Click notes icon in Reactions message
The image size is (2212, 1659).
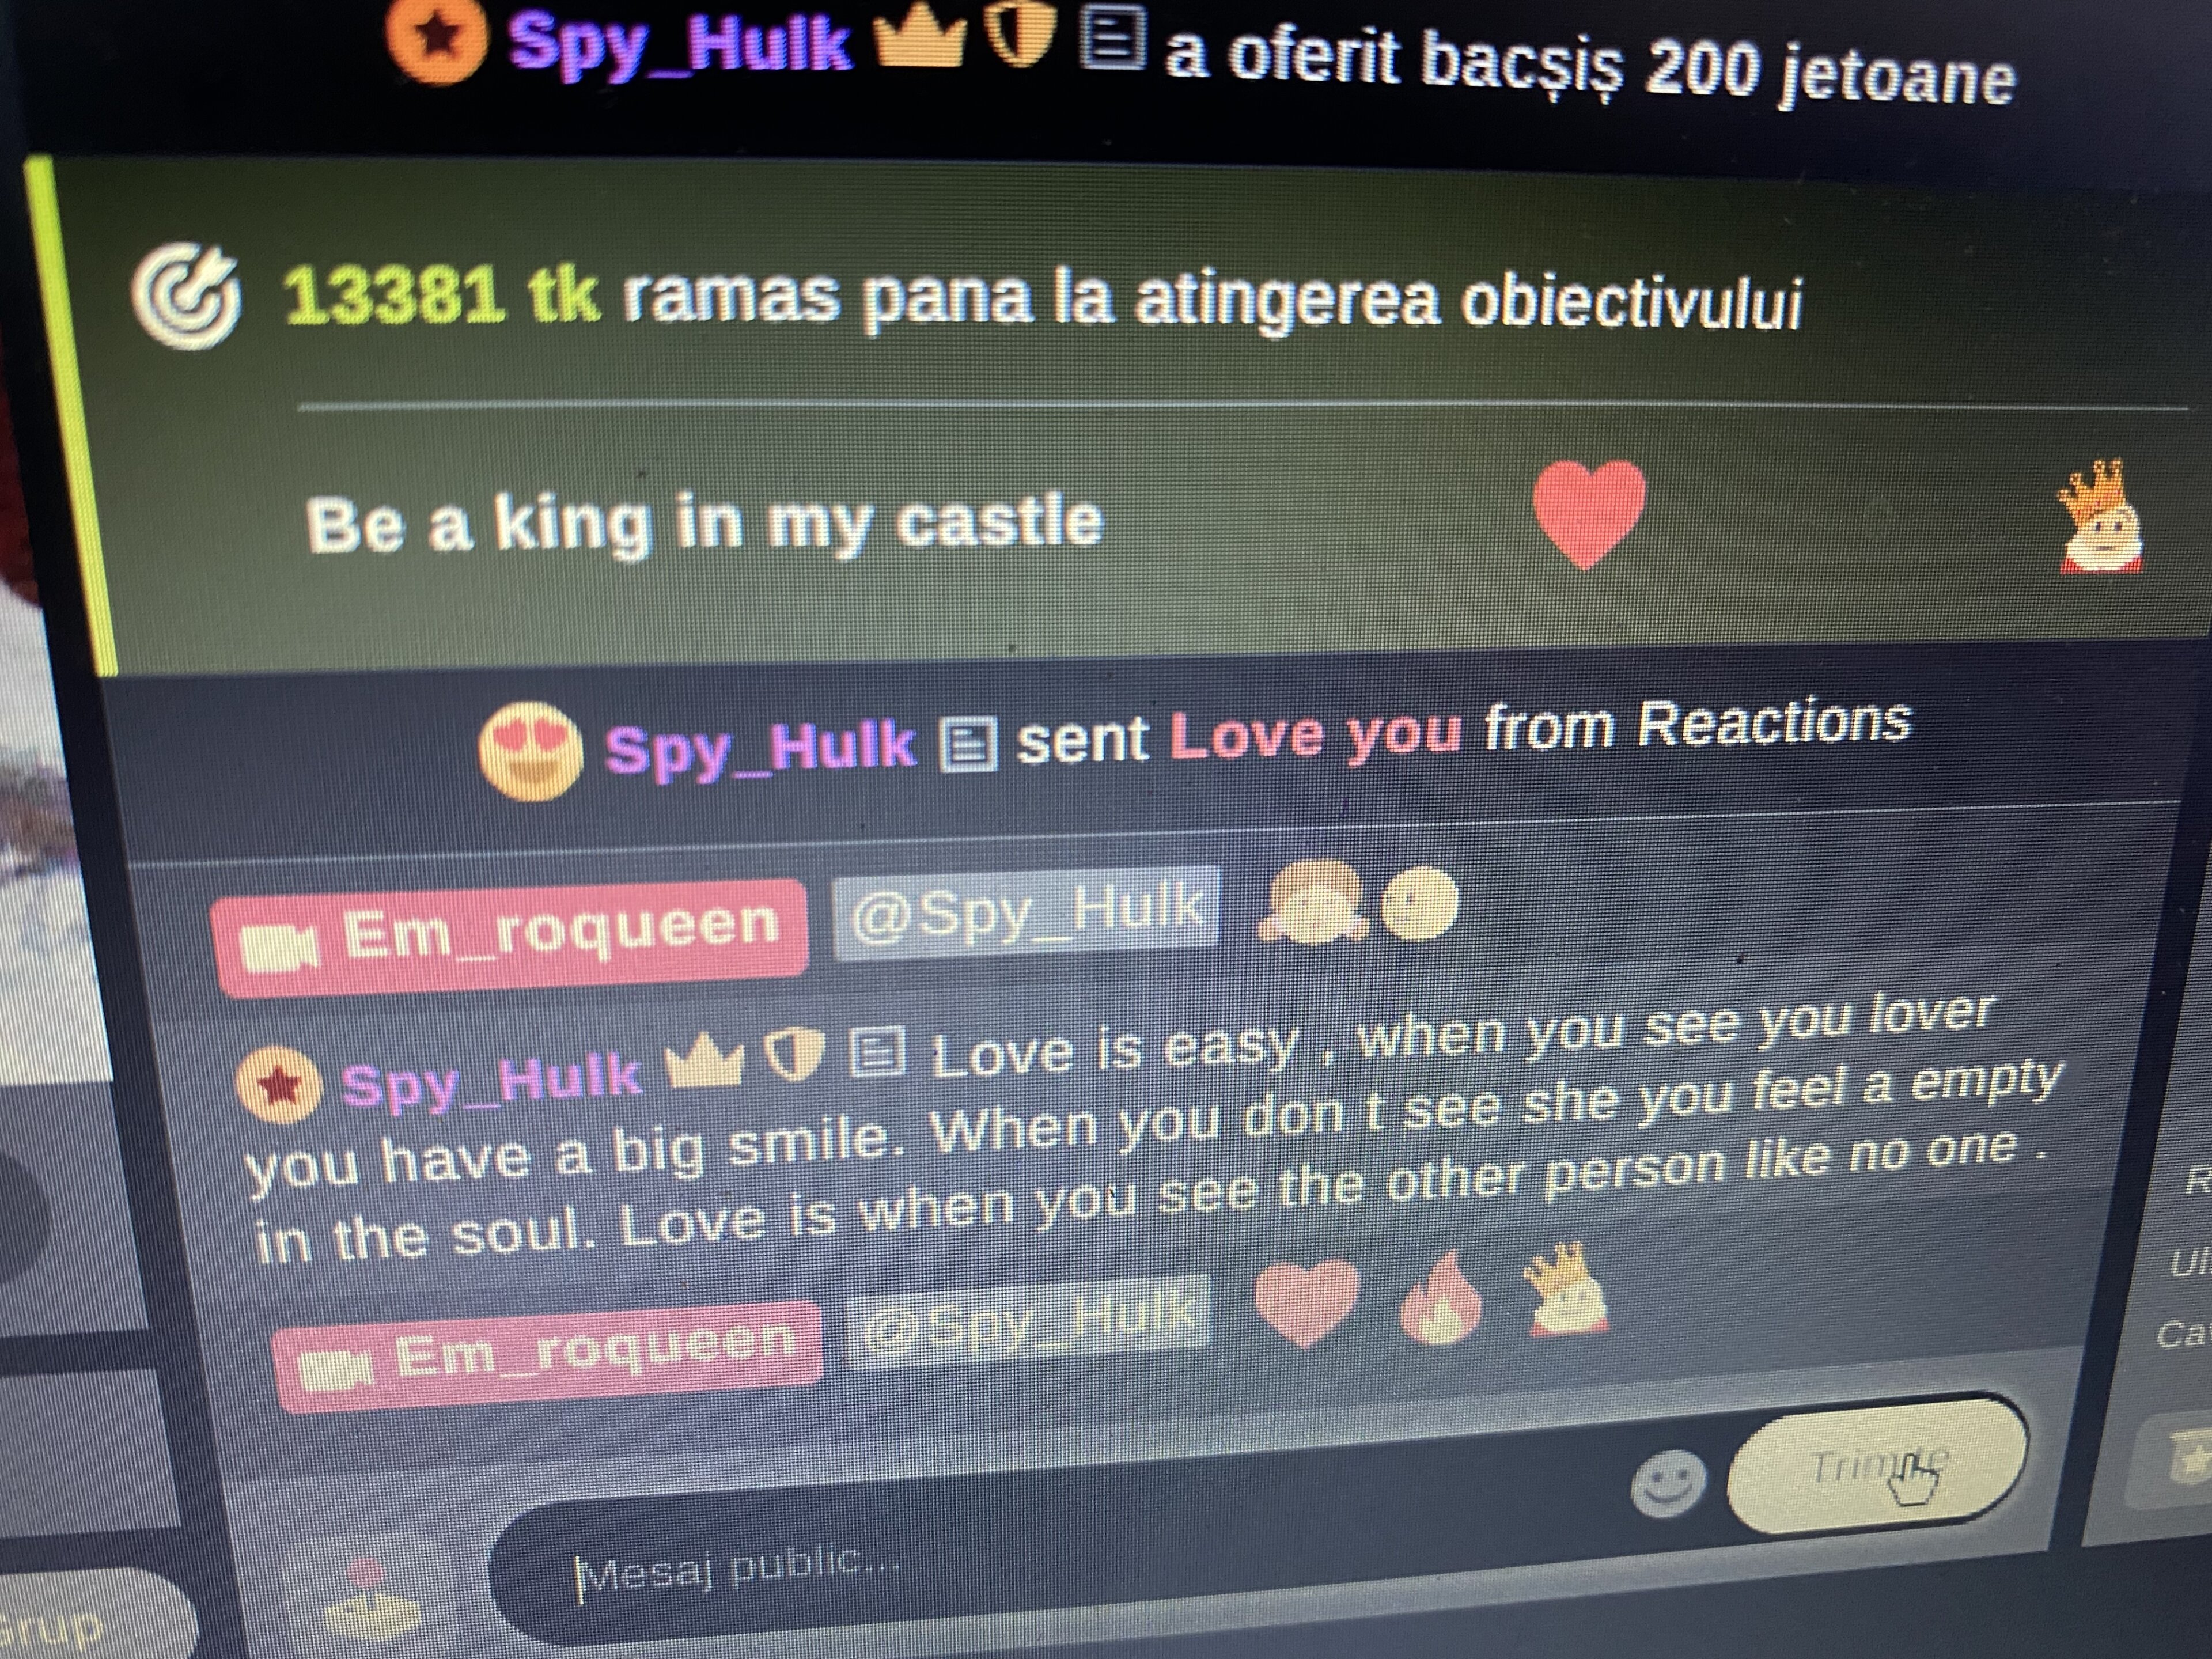[968, 745]
